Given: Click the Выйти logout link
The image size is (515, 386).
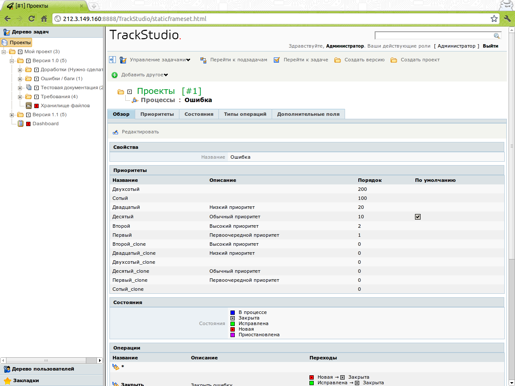Looking at the screenshot, I should (491, 46).
